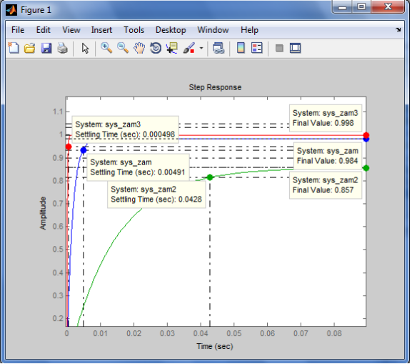
Task: Open the Tools menu
Action: (x=134, y=30)
